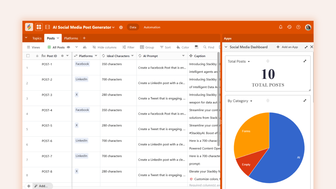Click Add an App button
This screenshot has height=189, width=336.
tap(287, 47)
